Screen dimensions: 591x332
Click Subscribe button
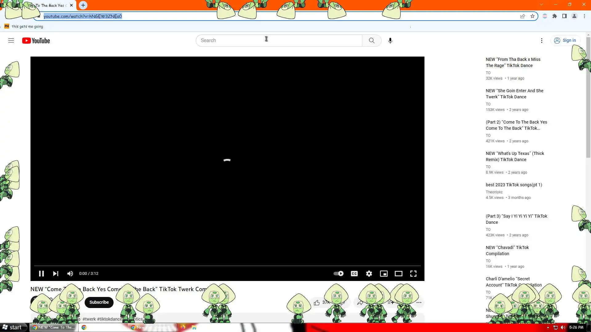click(x=99, y=302)
